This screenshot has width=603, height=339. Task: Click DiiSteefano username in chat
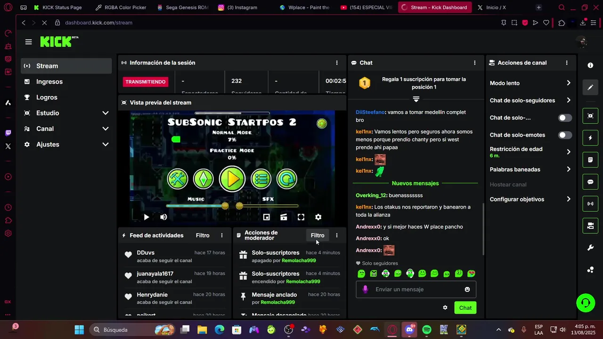click(370, 112)
